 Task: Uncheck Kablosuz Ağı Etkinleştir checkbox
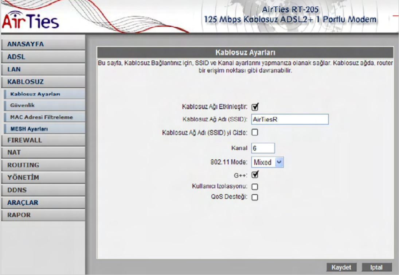pos(255,107)
